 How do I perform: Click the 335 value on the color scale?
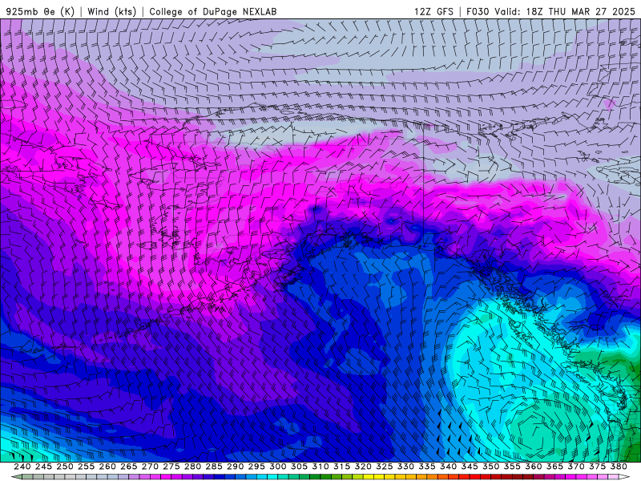click(426, 467)
